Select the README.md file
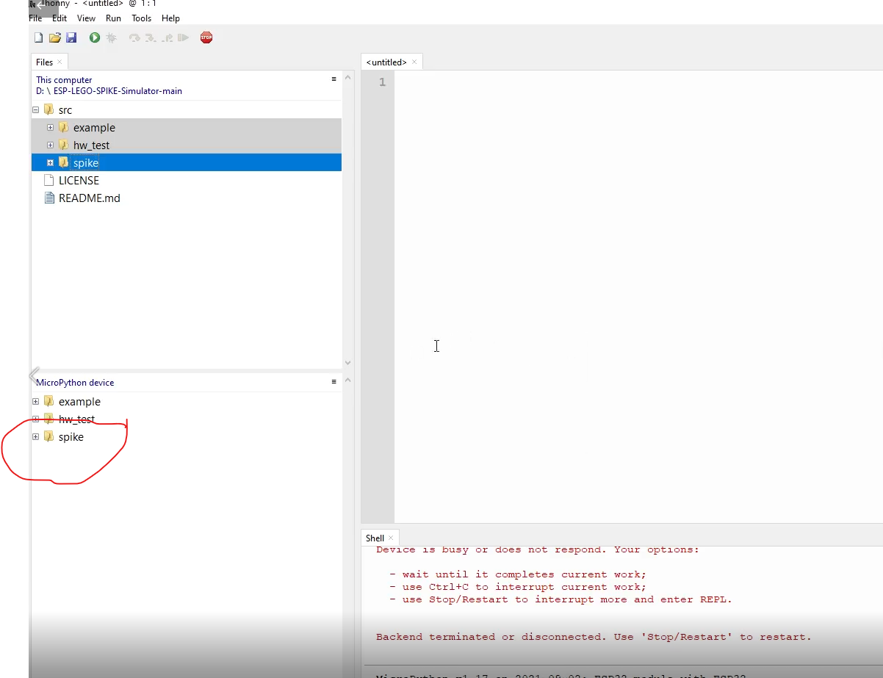 (187, 198)
